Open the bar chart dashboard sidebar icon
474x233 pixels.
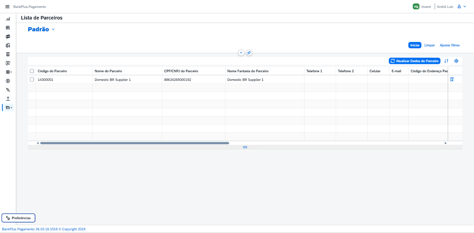point(8,19)
